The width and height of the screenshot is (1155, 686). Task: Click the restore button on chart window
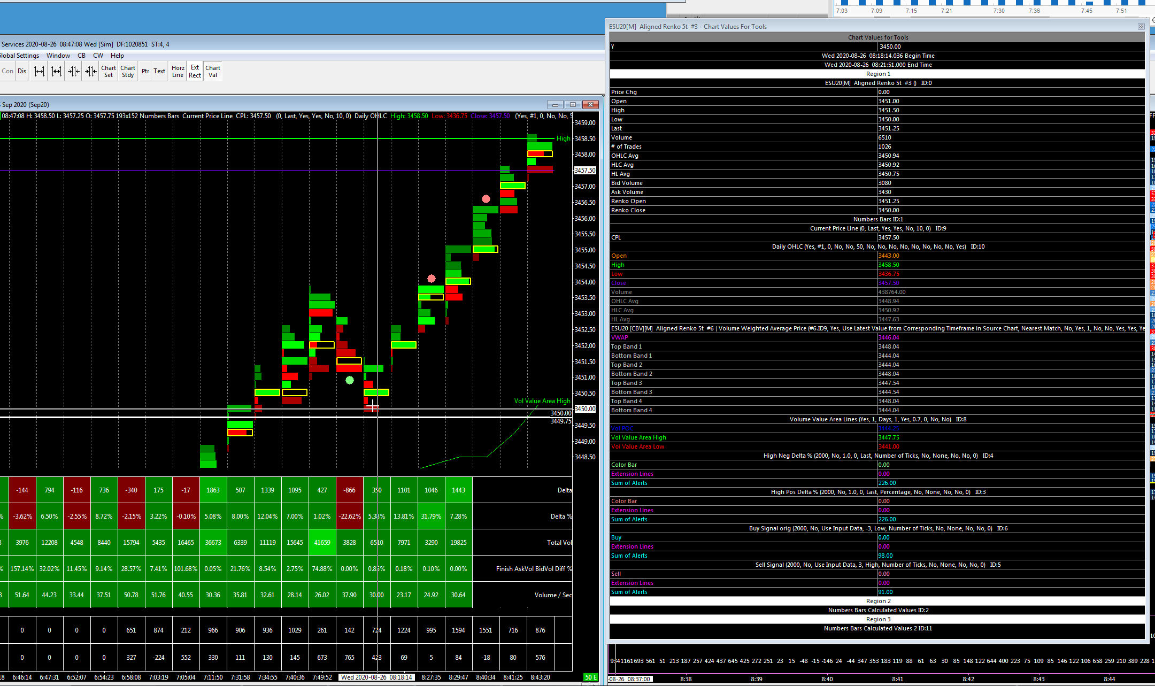[x=573, y=104]
